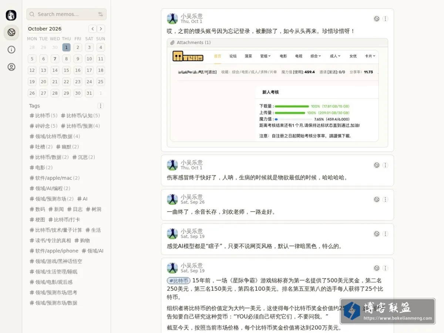Click visibility icon on the 刘欢老师 memo
Screen dimensions: 444x333
(377, 199)
